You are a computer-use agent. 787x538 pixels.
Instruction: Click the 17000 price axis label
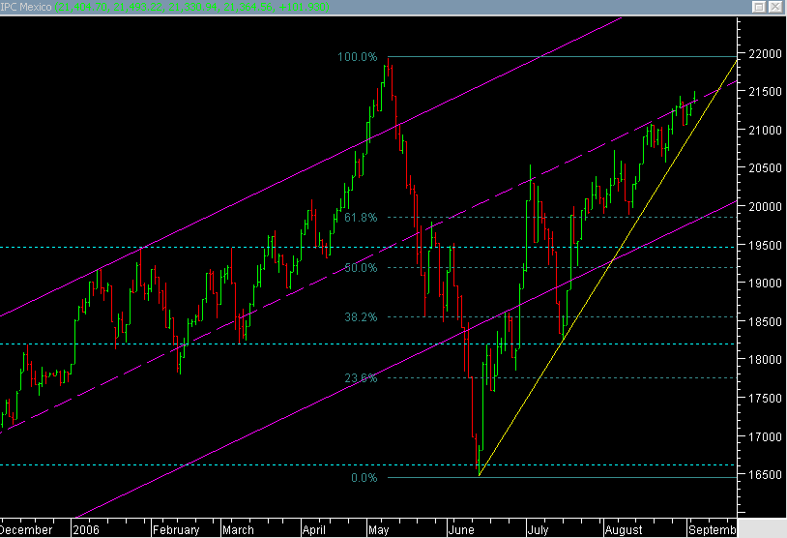click(765, 437)
